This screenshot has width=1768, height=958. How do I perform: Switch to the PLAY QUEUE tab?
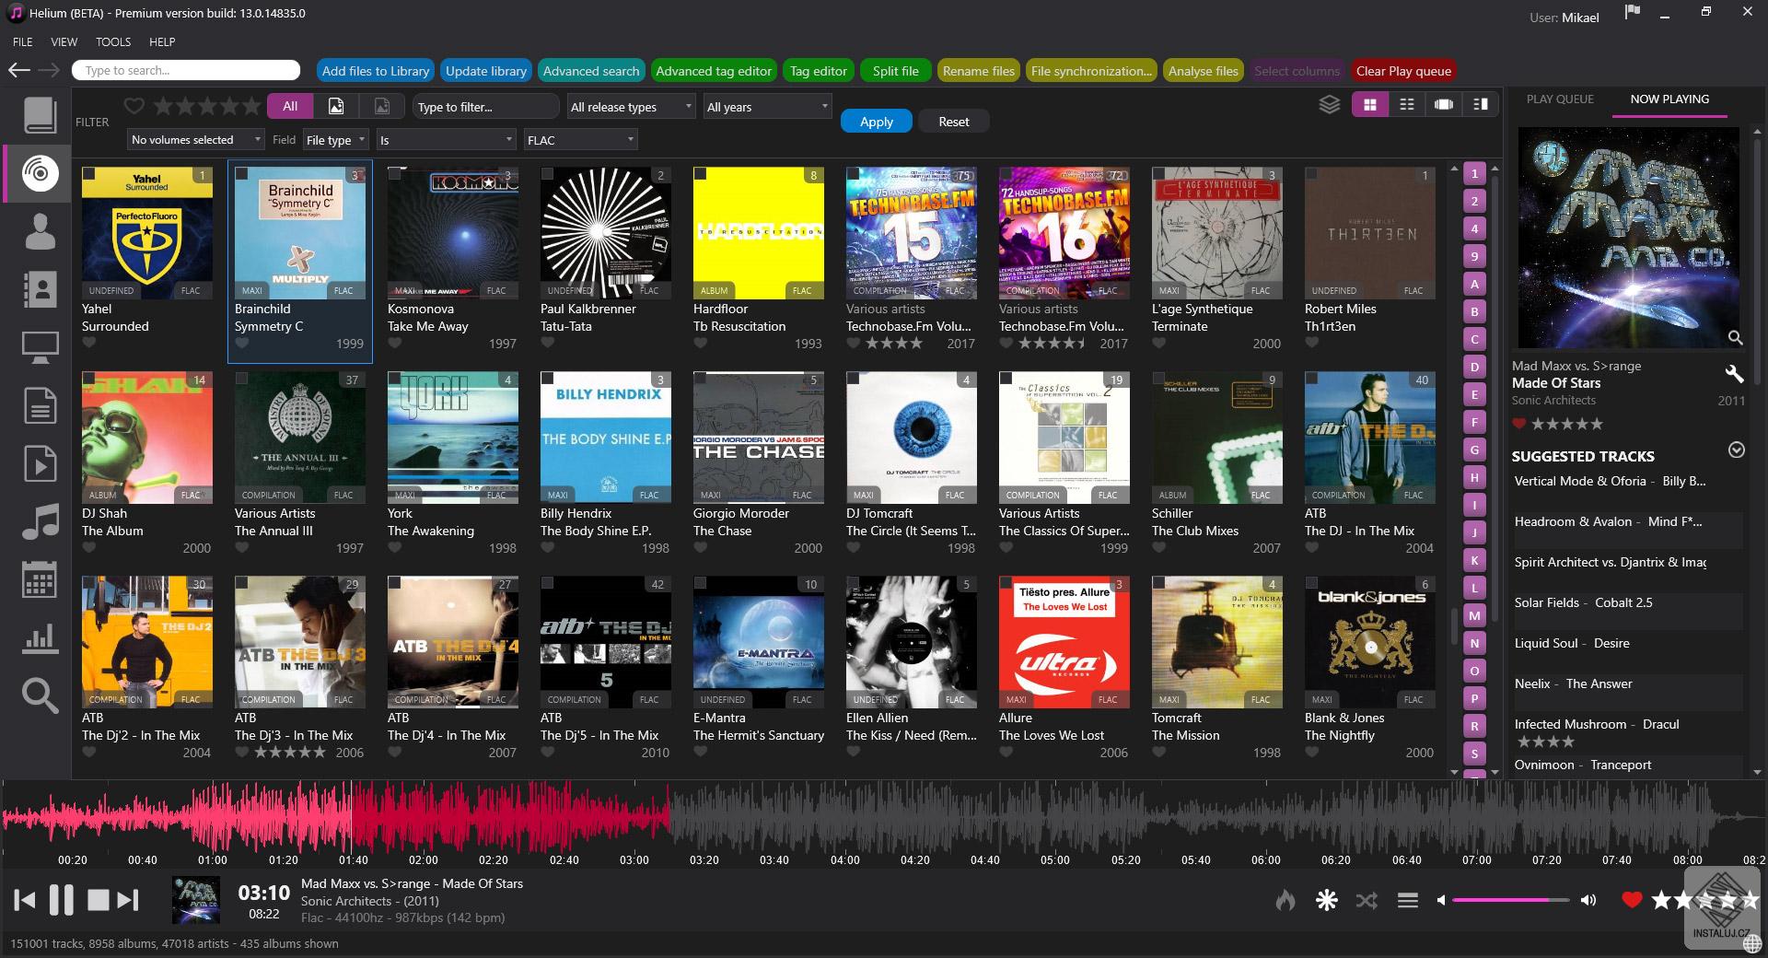[1560, 99]
